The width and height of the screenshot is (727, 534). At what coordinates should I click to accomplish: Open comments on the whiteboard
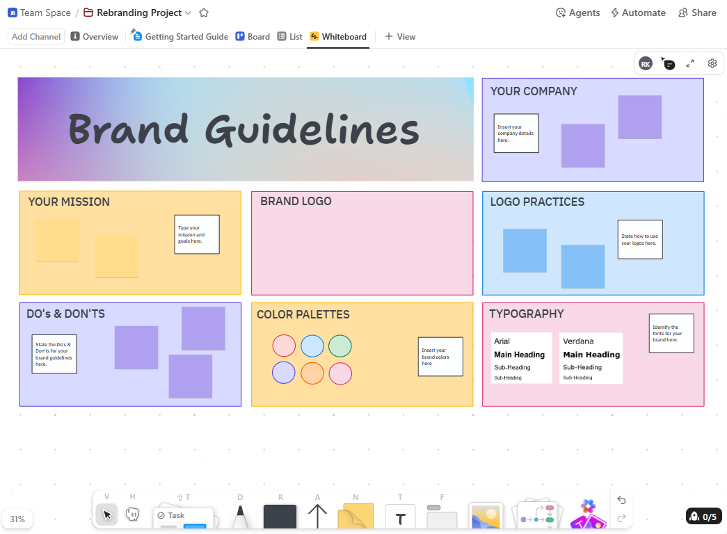click(x=668, y=63)
